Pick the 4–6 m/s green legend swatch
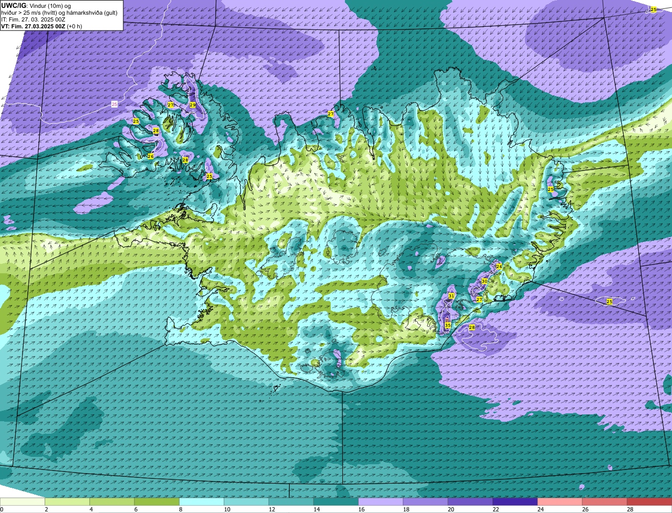 (112, 501)
